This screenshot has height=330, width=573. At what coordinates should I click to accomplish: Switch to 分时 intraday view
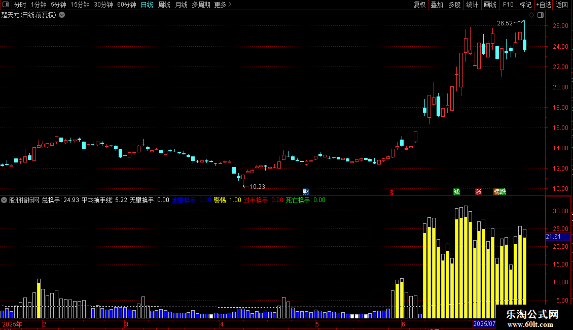(x=20, y=5)
